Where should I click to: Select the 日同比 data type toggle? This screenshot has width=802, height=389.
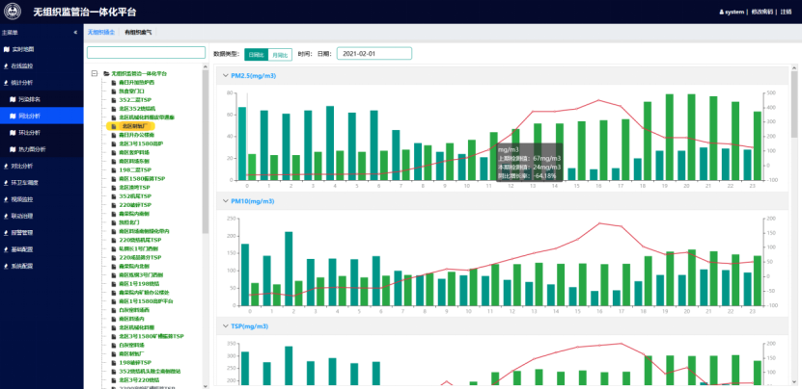256,54
